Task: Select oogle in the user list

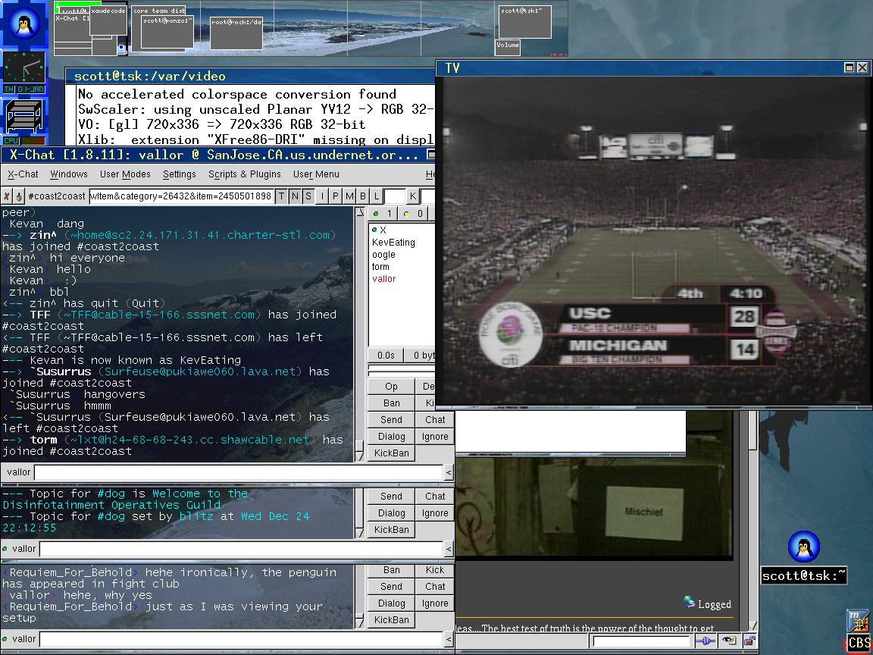Action: coord(383,255)
